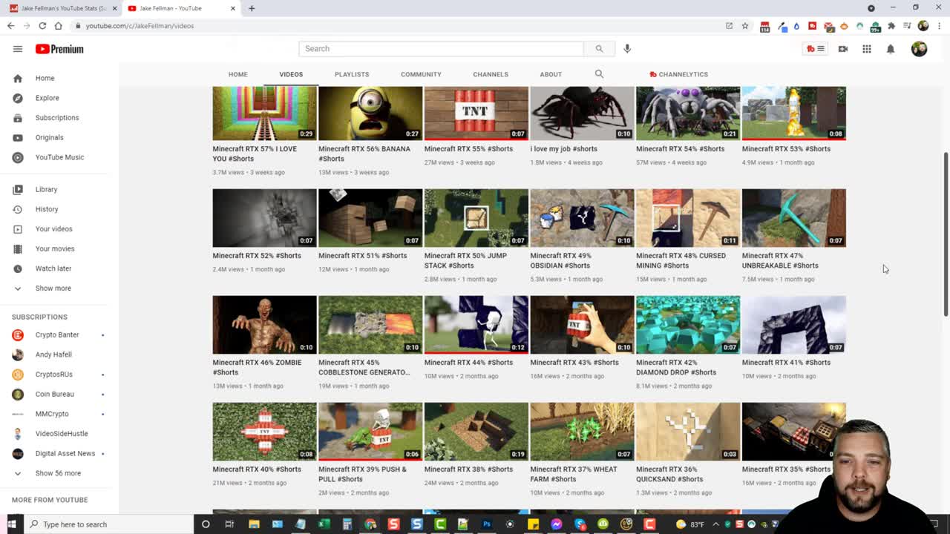Play Minecraft RTX 50% JUMP STACK thumbnail
This screenshot has width=950, height=534.
pyautogui.click(x=476, y=218)
